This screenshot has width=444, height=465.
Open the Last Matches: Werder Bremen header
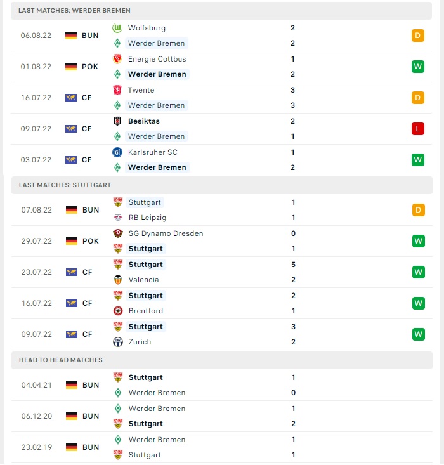pyautogui.click(x=221, y=11)
